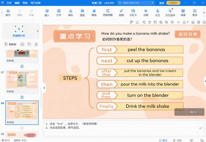Click the canvas screenshot camera icon
Viewport: 206px width, 142px height.
pyautogui.click(x=193, y=22)
